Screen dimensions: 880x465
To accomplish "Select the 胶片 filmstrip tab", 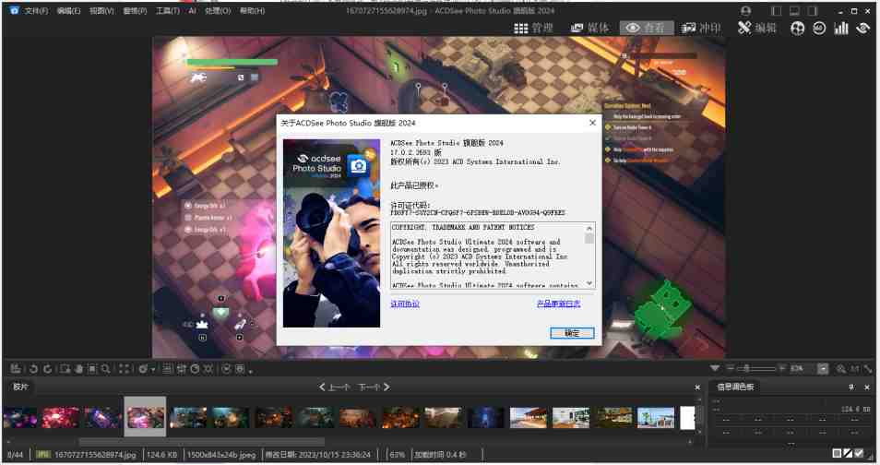I will pyautogui.click(x=21, y=387).
